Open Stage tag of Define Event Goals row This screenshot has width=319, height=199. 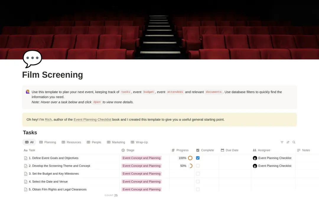(x=141, y=158)
